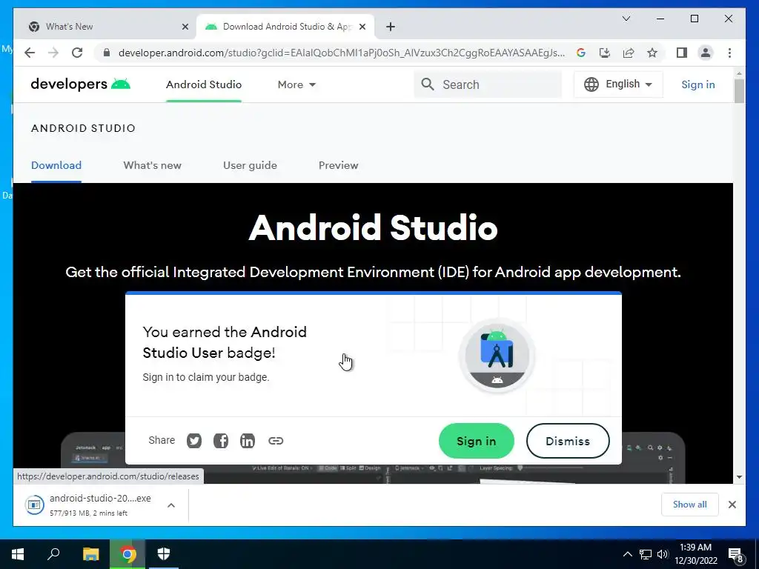Switch to the Preview tab
The image size is (759, 569).
coord(338,165)
